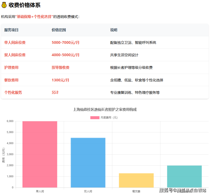Click the red 基础保障+个性化选择 highlighted text
Screen dimensions: 211x195
[35, 17]
